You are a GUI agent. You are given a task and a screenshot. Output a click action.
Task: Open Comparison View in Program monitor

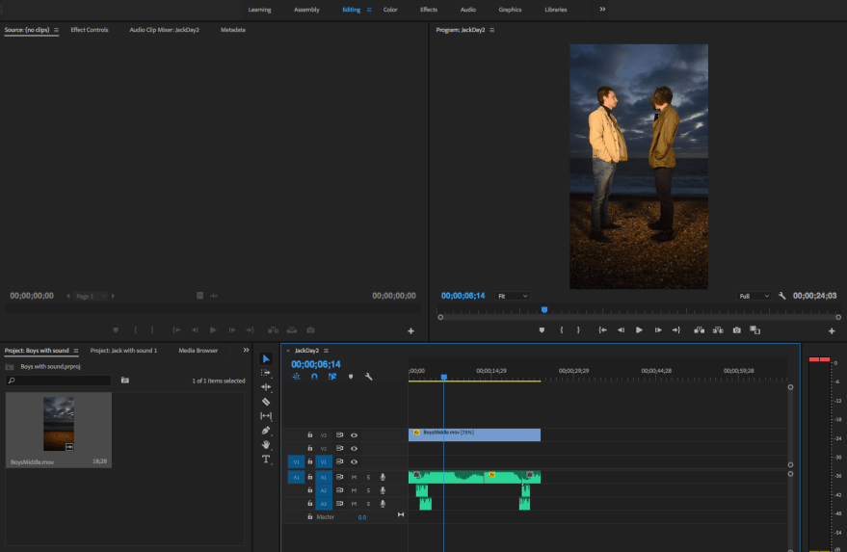(x=755, y=330)
